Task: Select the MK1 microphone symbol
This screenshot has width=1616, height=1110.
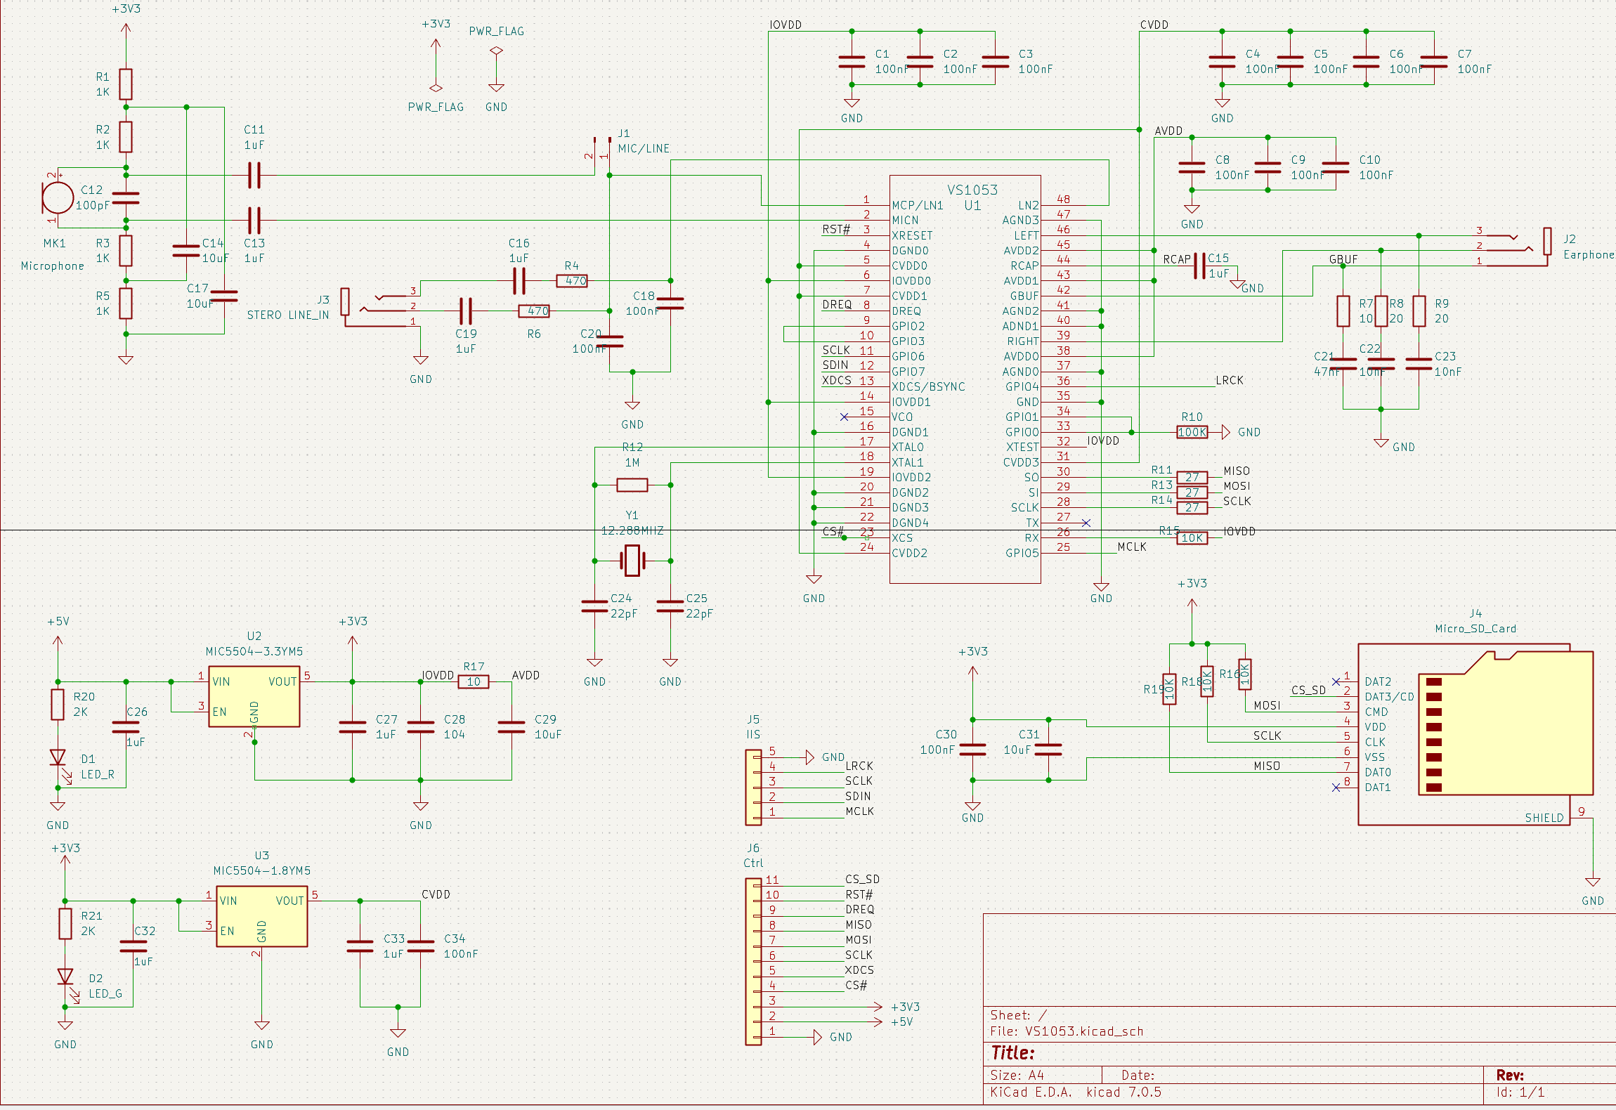Action: tap(58, 197)
